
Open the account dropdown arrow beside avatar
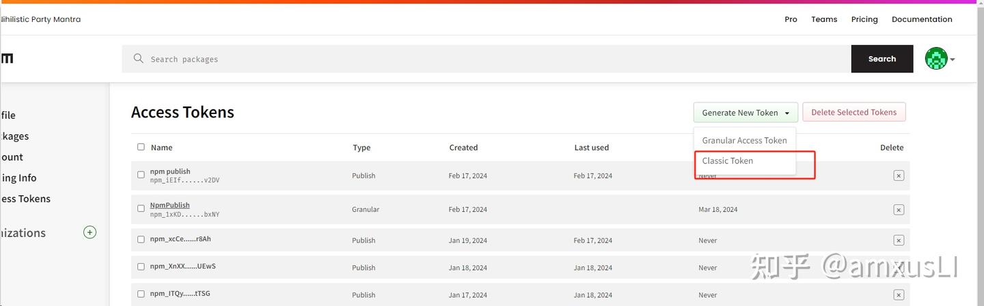pyautogui.click(x=953, y=59)
